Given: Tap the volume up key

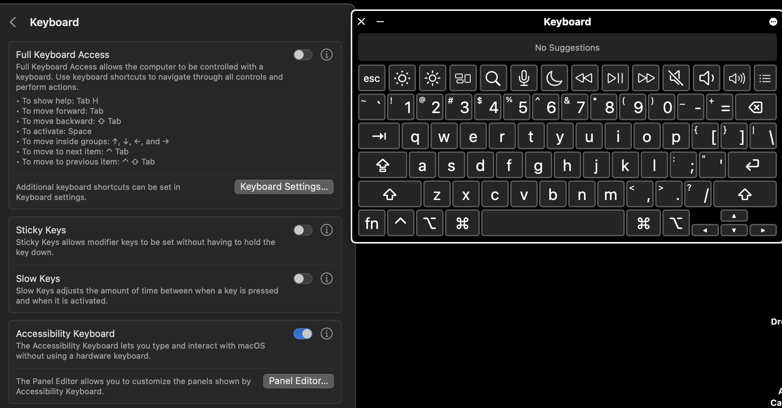Looking at the screenshot, I should pos(737,78).
